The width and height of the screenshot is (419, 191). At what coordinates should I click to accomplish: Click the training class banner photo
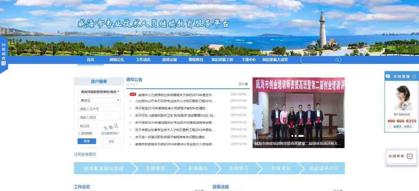[298, 113]
